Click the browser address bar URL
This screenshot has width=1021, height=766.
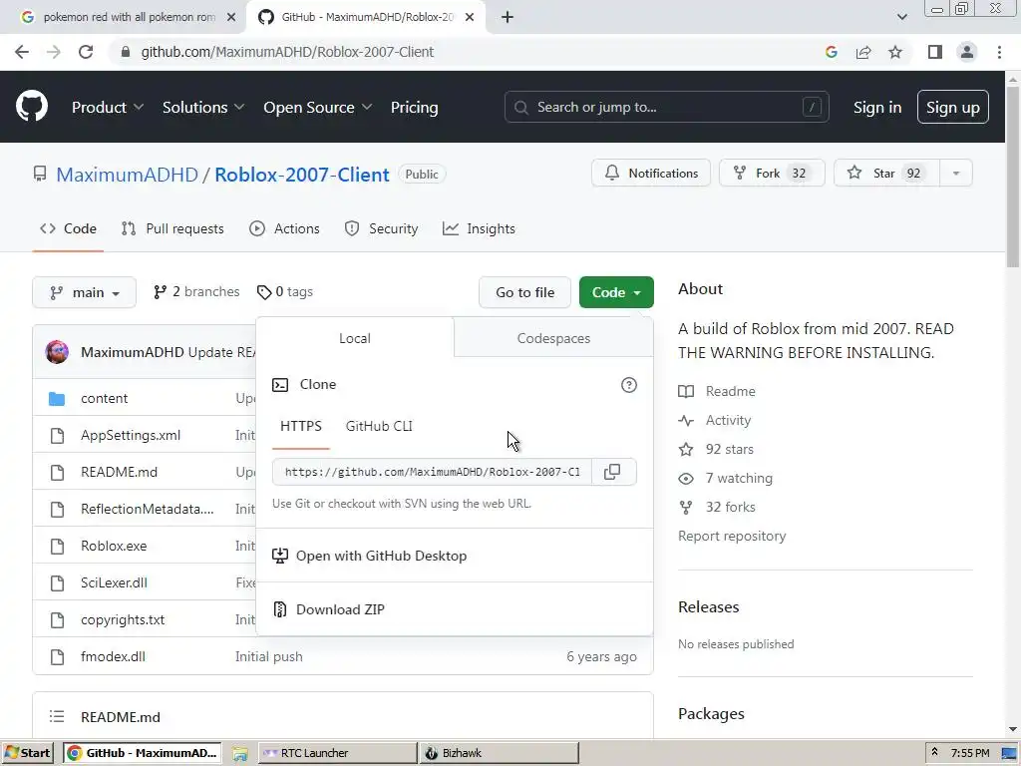coord(287,52)
